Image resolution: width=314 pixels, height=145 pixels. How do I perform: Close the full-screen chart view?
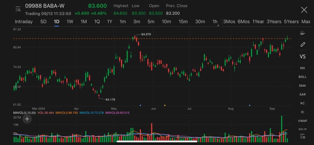tap(304, 10)
